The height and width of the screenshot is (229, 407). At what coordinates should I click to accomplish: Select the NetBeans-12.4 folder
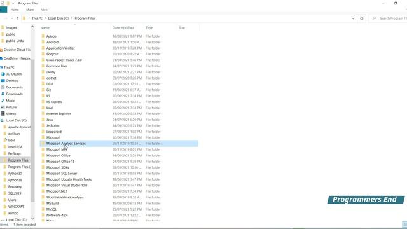pyautogui.click(x=57, y=215)
